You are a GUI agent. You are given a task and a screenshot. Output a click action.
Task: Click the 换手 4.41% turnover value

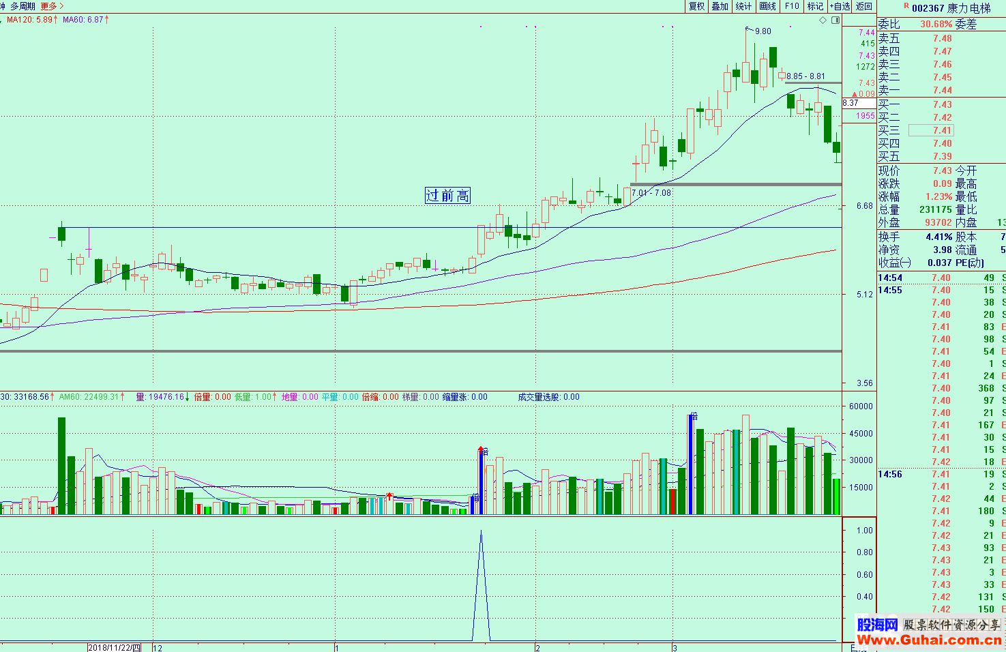click(938, 237)
